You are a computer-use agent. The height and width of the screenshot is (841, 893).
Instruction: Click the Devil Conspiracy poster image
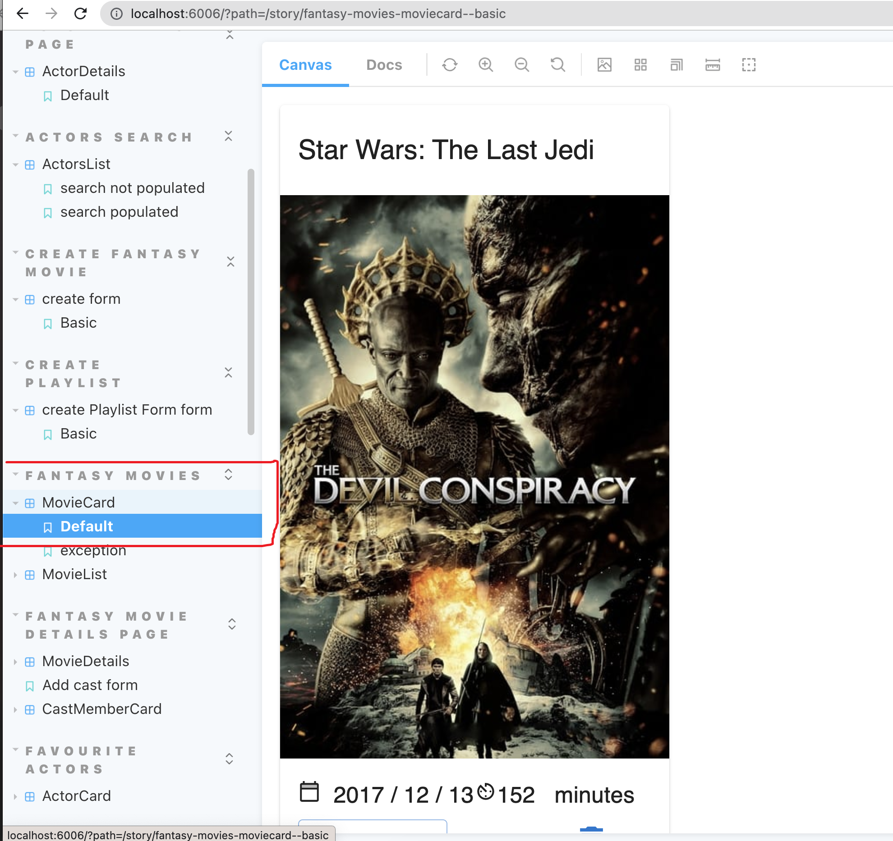pyautogui.click(x=474, y=476)
